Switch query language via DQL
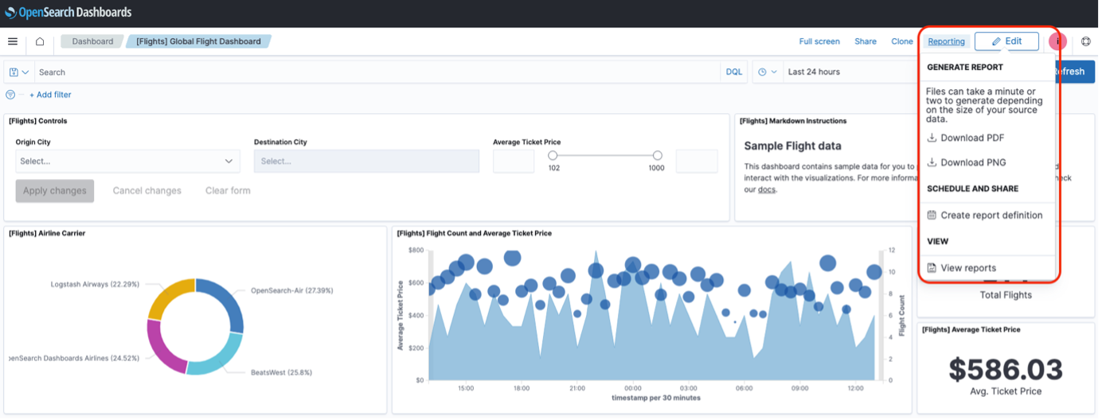The width and height of the screenshot is (1102, 420). pyautogui.click(x=734, y=72)
